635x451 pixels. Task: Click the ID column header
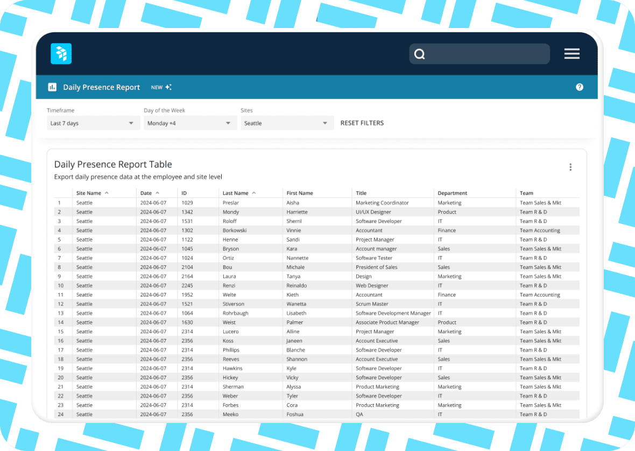[x=183, y=193]
